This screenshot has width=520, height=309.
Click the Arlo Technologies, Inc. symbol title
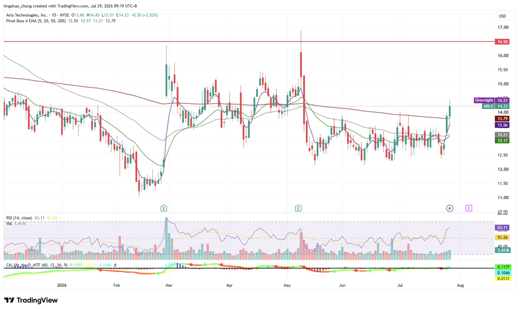tap(27, 15)
